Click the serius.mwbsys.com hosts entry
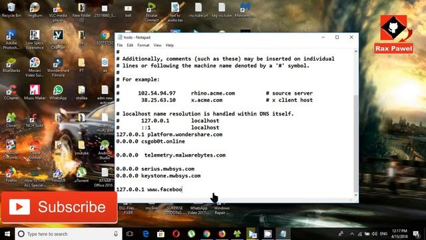 [155, 169]
